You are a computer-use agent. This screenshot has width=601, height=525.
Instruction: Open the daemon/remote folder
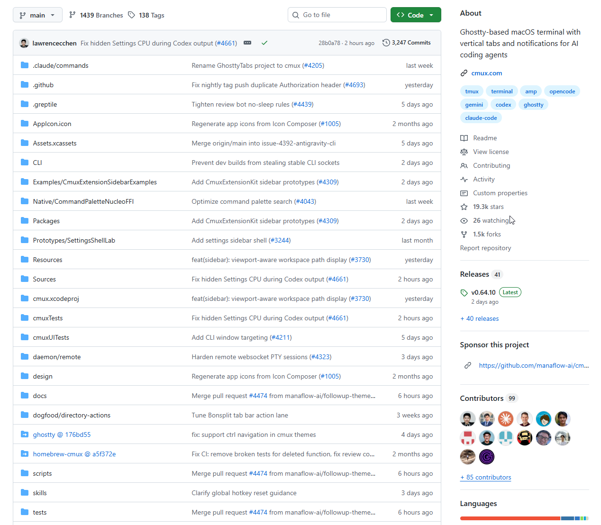57,357
